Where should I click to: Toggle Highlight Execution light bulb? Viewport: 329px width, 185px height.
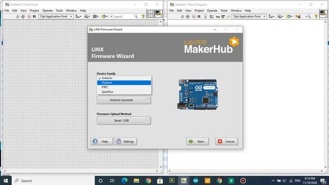[x=206, y=16]
